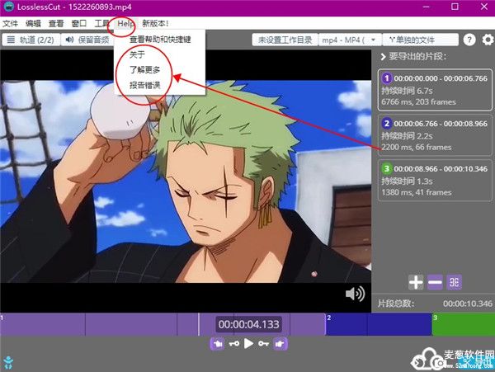Screen dimensions: 495x372
Task: Click the 未设置工作目录 button
Action: pos(285,40)
